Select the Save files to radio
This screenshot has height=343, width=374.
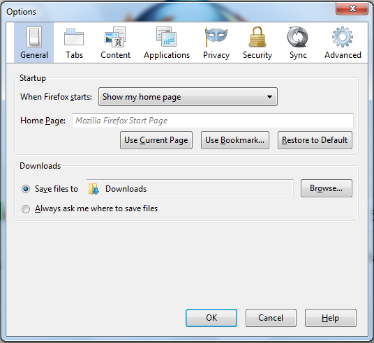pos(26,189)
